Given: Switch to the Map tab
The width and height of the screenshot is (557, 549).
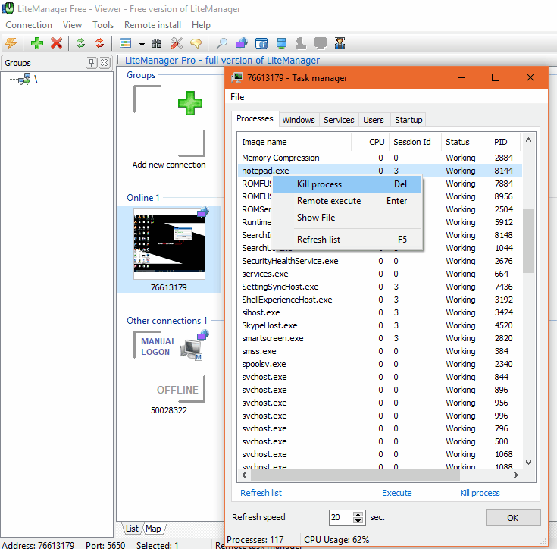Looking at the screenshot, I should point(153,529).
